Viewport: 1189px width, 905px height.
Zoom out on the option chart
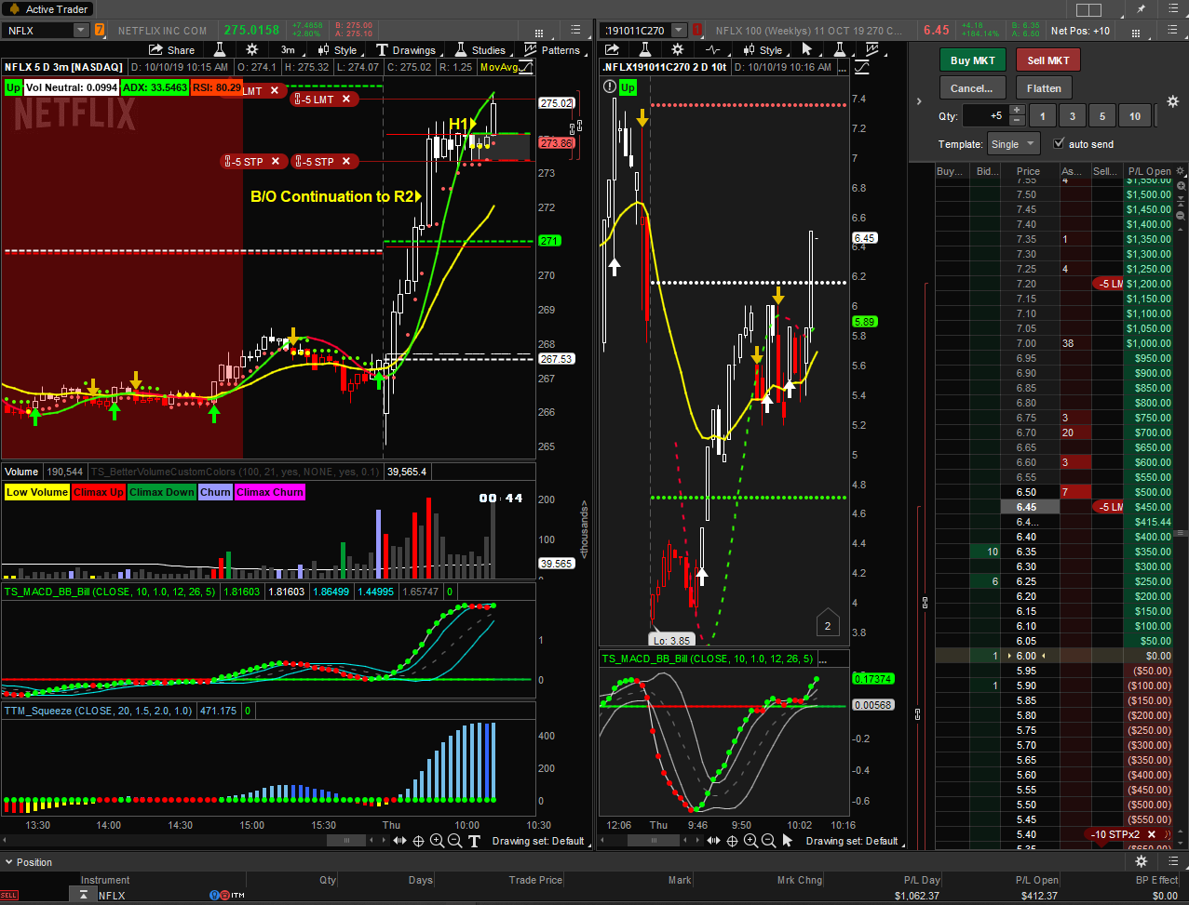(768, 841)
